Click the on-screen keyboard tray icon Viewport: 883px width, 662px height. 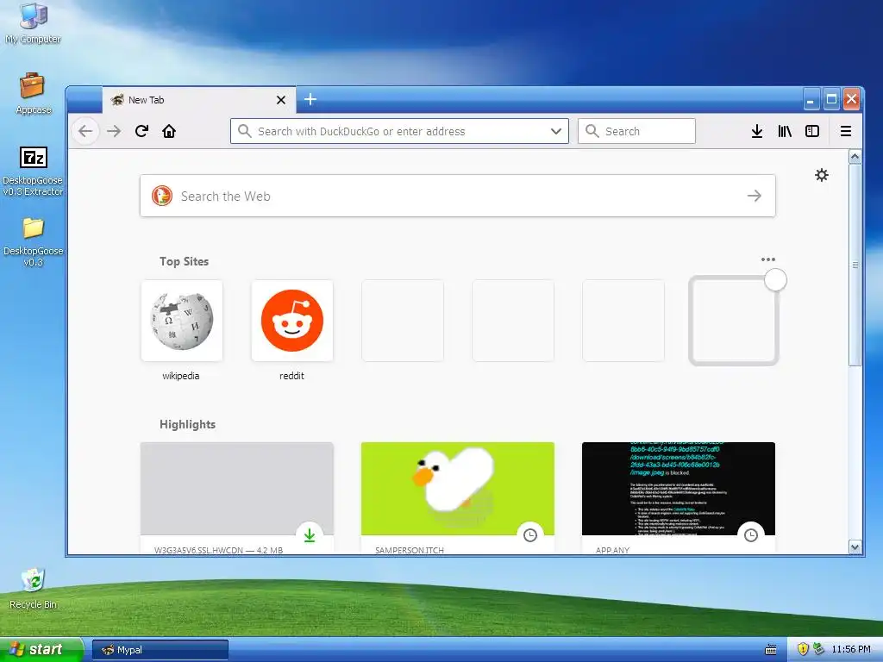click(x=770, y=650)
